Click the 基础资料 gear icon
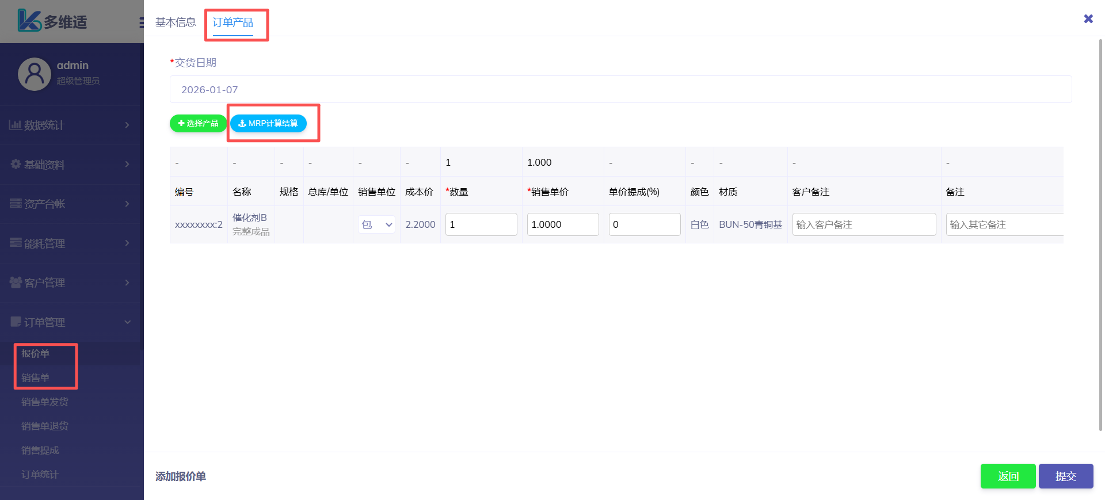Viewport: 1105px width, 500px height. tap(16, 164)
